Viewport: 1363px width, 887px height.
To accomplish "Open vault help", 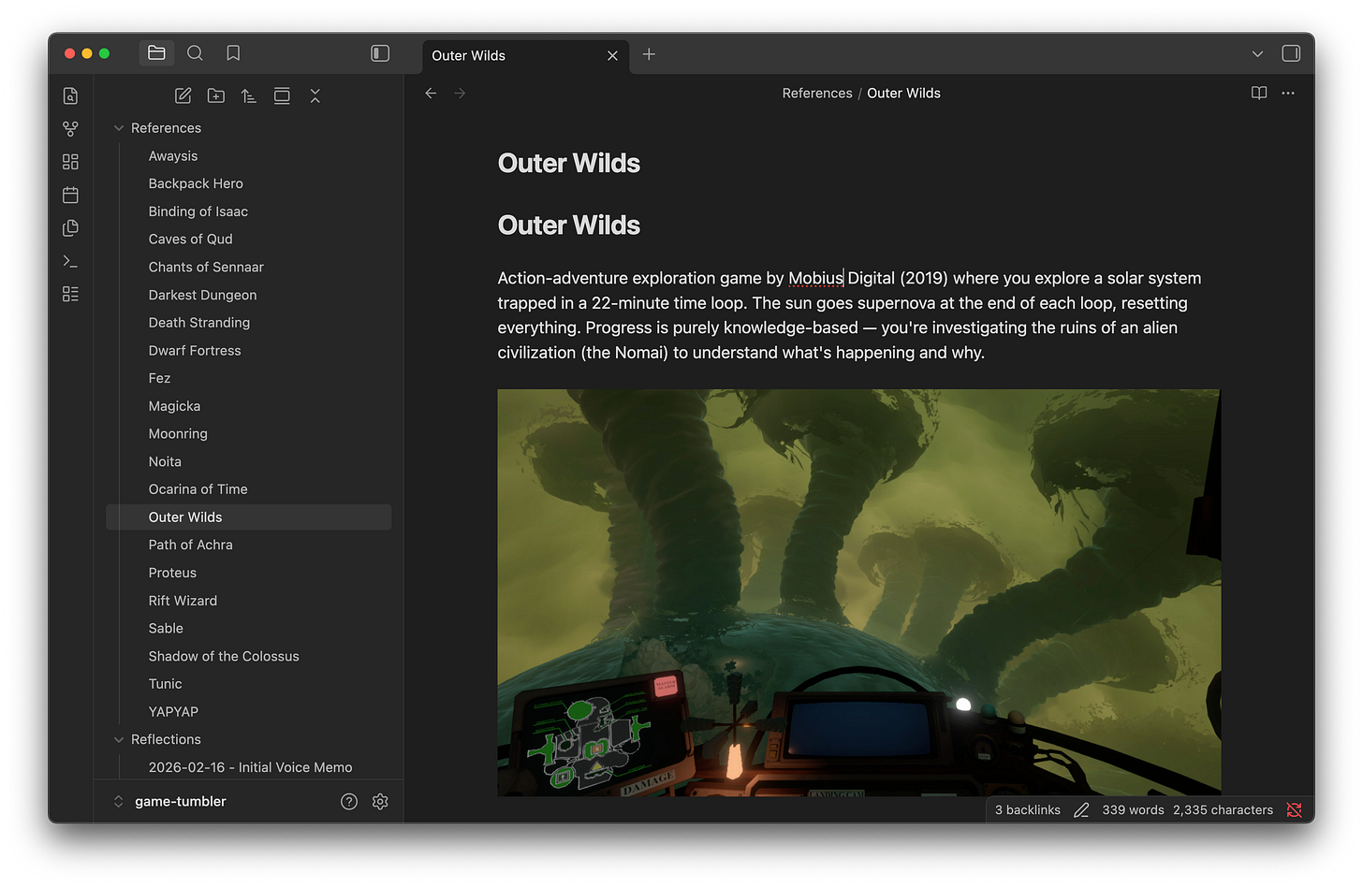I will point(349,802).
